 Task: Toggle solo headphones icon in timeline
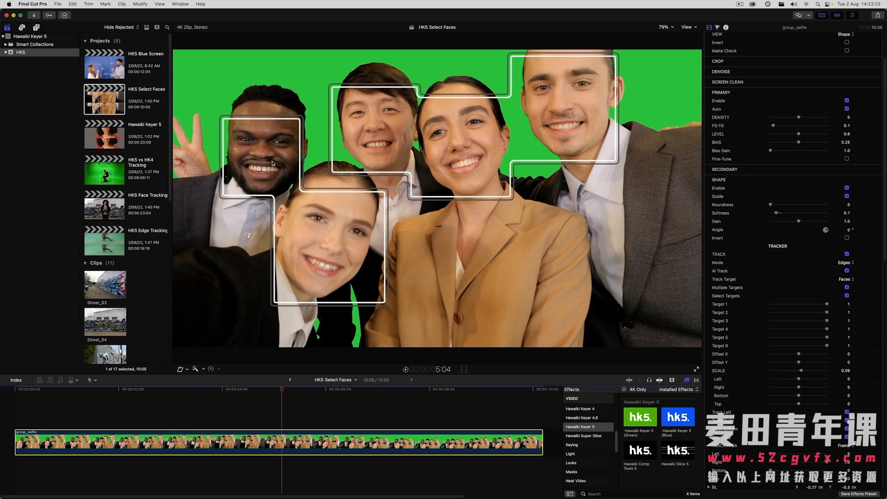point(649,380)
